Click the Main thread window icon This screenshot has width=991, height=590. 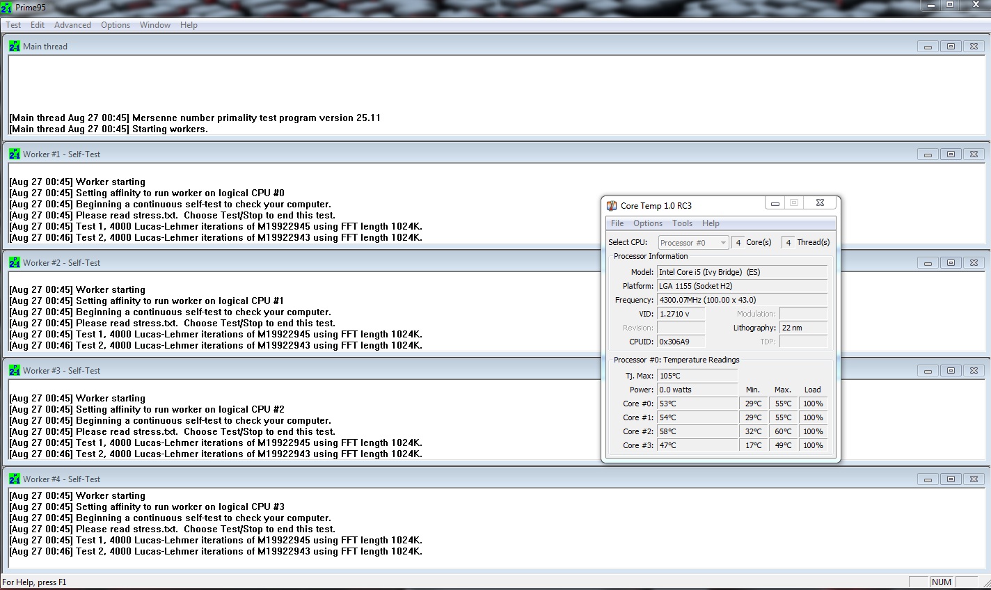coord(15,47)
